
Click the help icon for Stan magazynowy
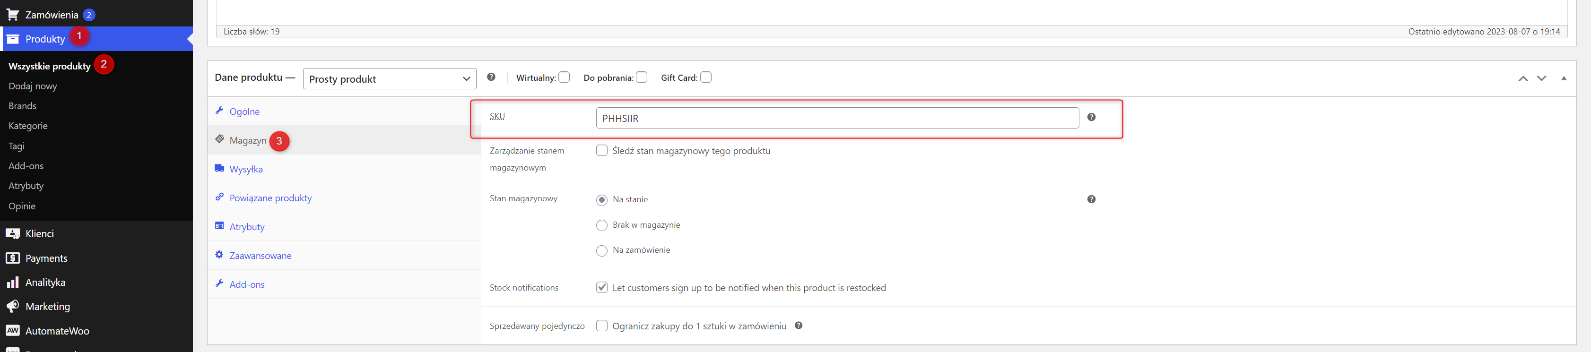[x=1091, y=199]
